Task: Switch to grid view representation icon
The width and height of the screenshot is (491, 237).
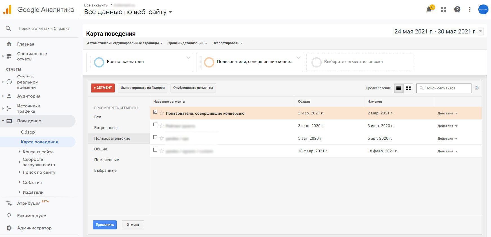Action: pos(408,88)
